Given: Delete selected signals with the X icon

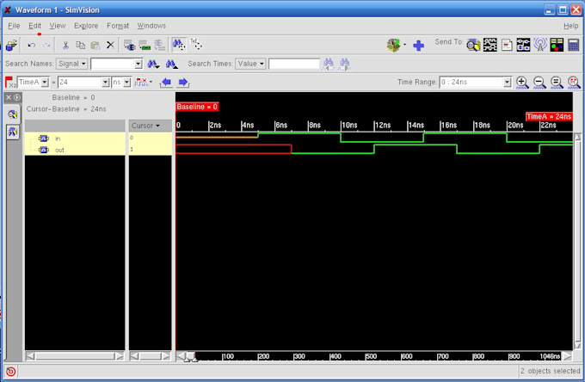Looking at the screenshot, I should click(x=110, y=45).
